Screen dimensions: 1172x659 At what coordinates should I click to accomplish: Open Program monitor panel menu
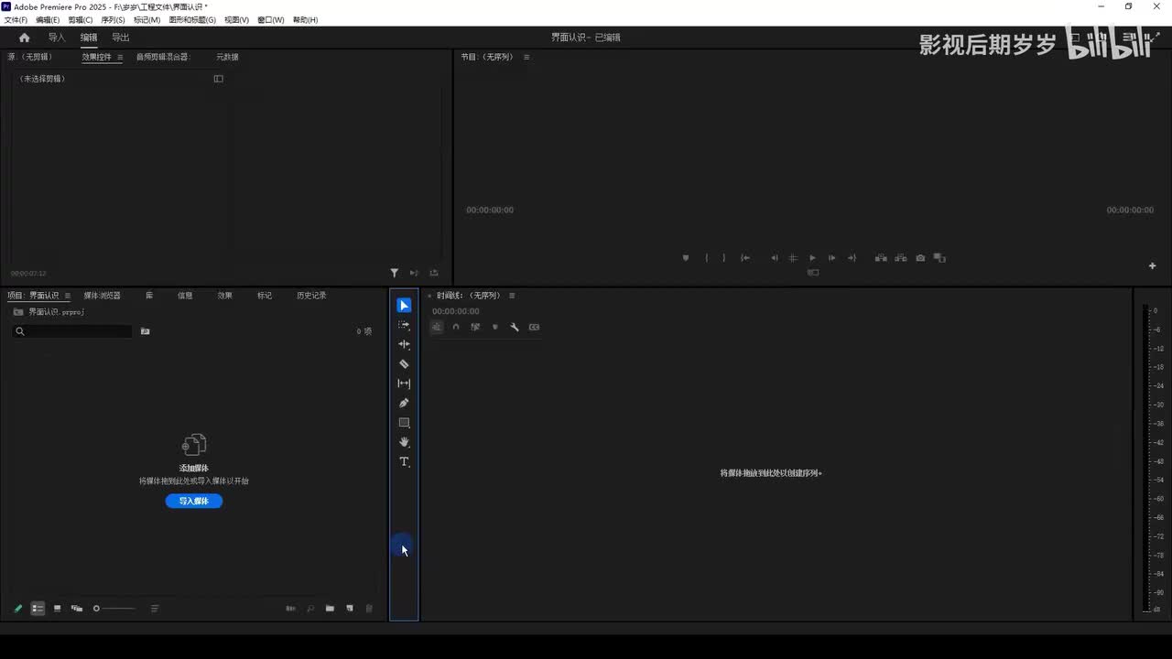pos(526,57)
